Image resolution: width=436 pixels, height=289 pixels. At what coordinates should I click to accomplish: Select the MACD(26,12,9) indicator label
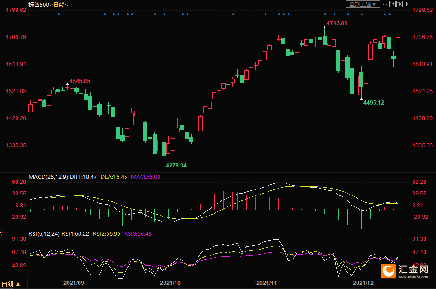click(48, 177)
